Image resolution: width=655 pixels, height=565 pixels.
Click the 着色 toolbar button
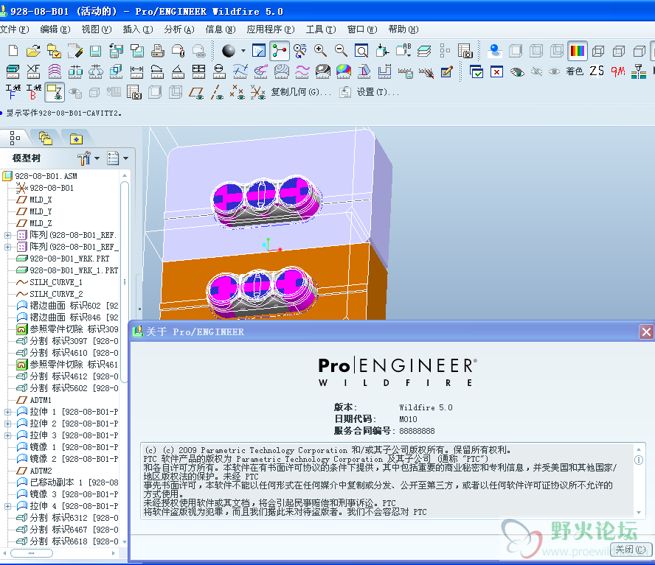pos(575,71)
